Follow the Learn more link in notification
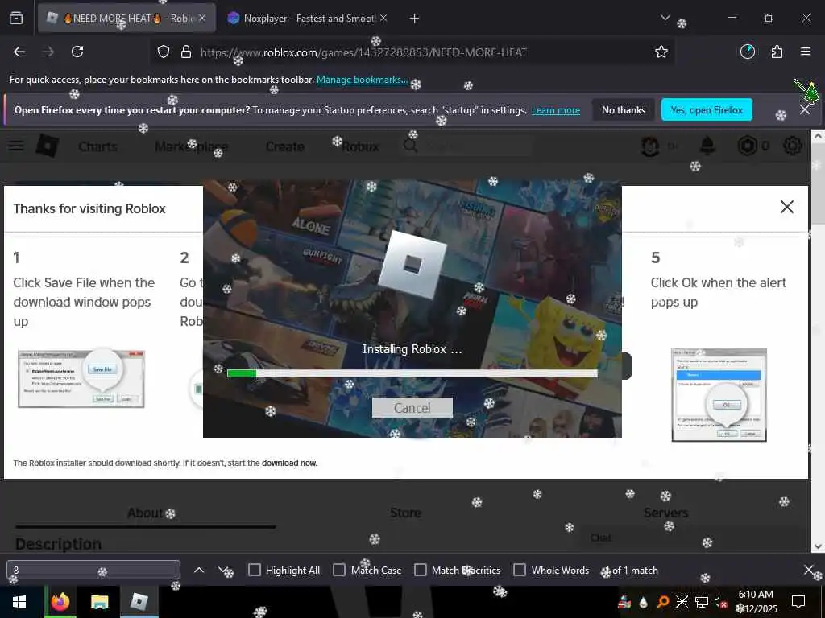 tap(556, 110)
